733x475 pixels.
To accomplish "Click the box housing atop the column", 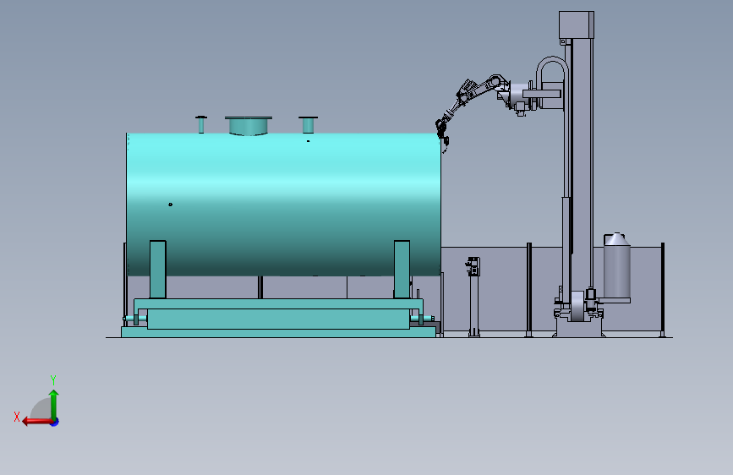I will [x=577, y=25].
